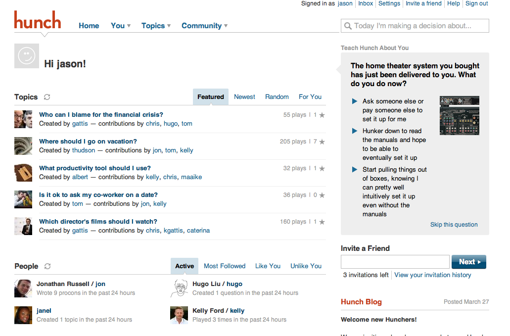
Task: Click the hunch logo
Action: pos(38,20)
